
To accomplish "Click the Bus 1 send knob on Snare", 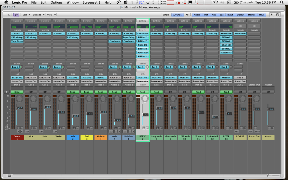I will tap(21, 67).
